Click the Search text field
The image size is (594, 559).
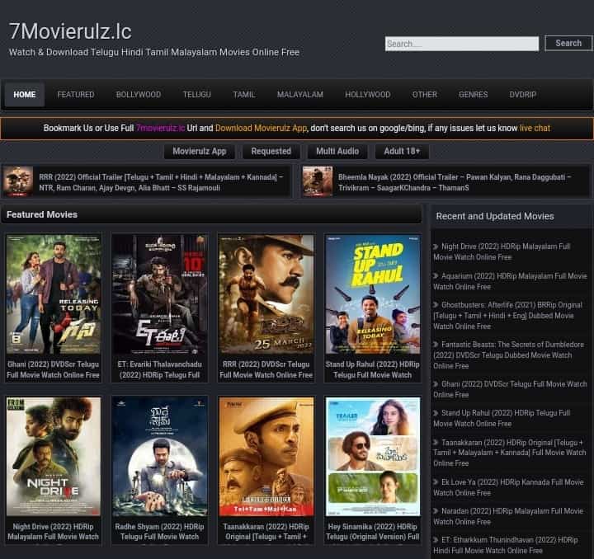(462, 44)
